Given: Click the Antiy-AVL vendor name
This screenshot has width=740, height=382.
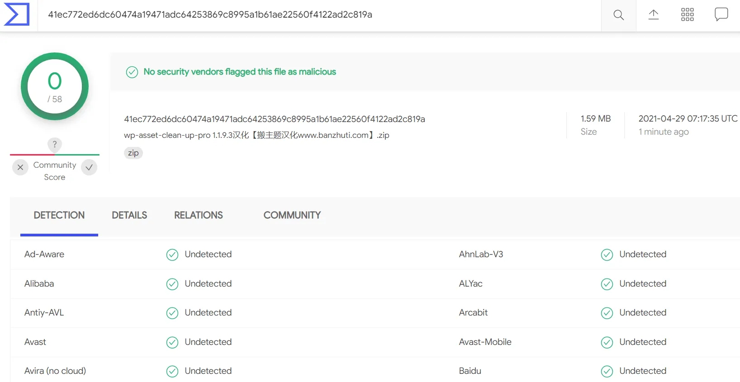Looking at the screenshot, I should pyautogui.click(x=44, y=312).
